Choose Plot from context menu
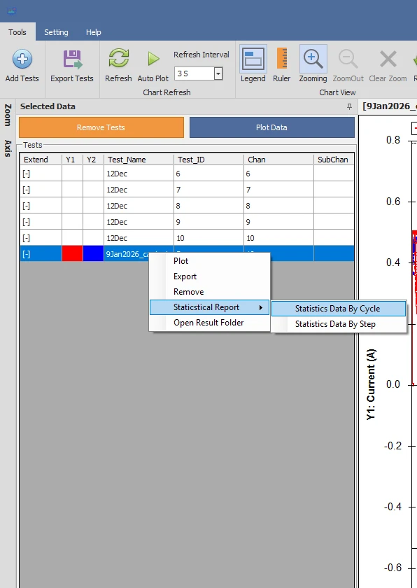The height and width of the screenshot is (588, 417). tap(209, 261)
